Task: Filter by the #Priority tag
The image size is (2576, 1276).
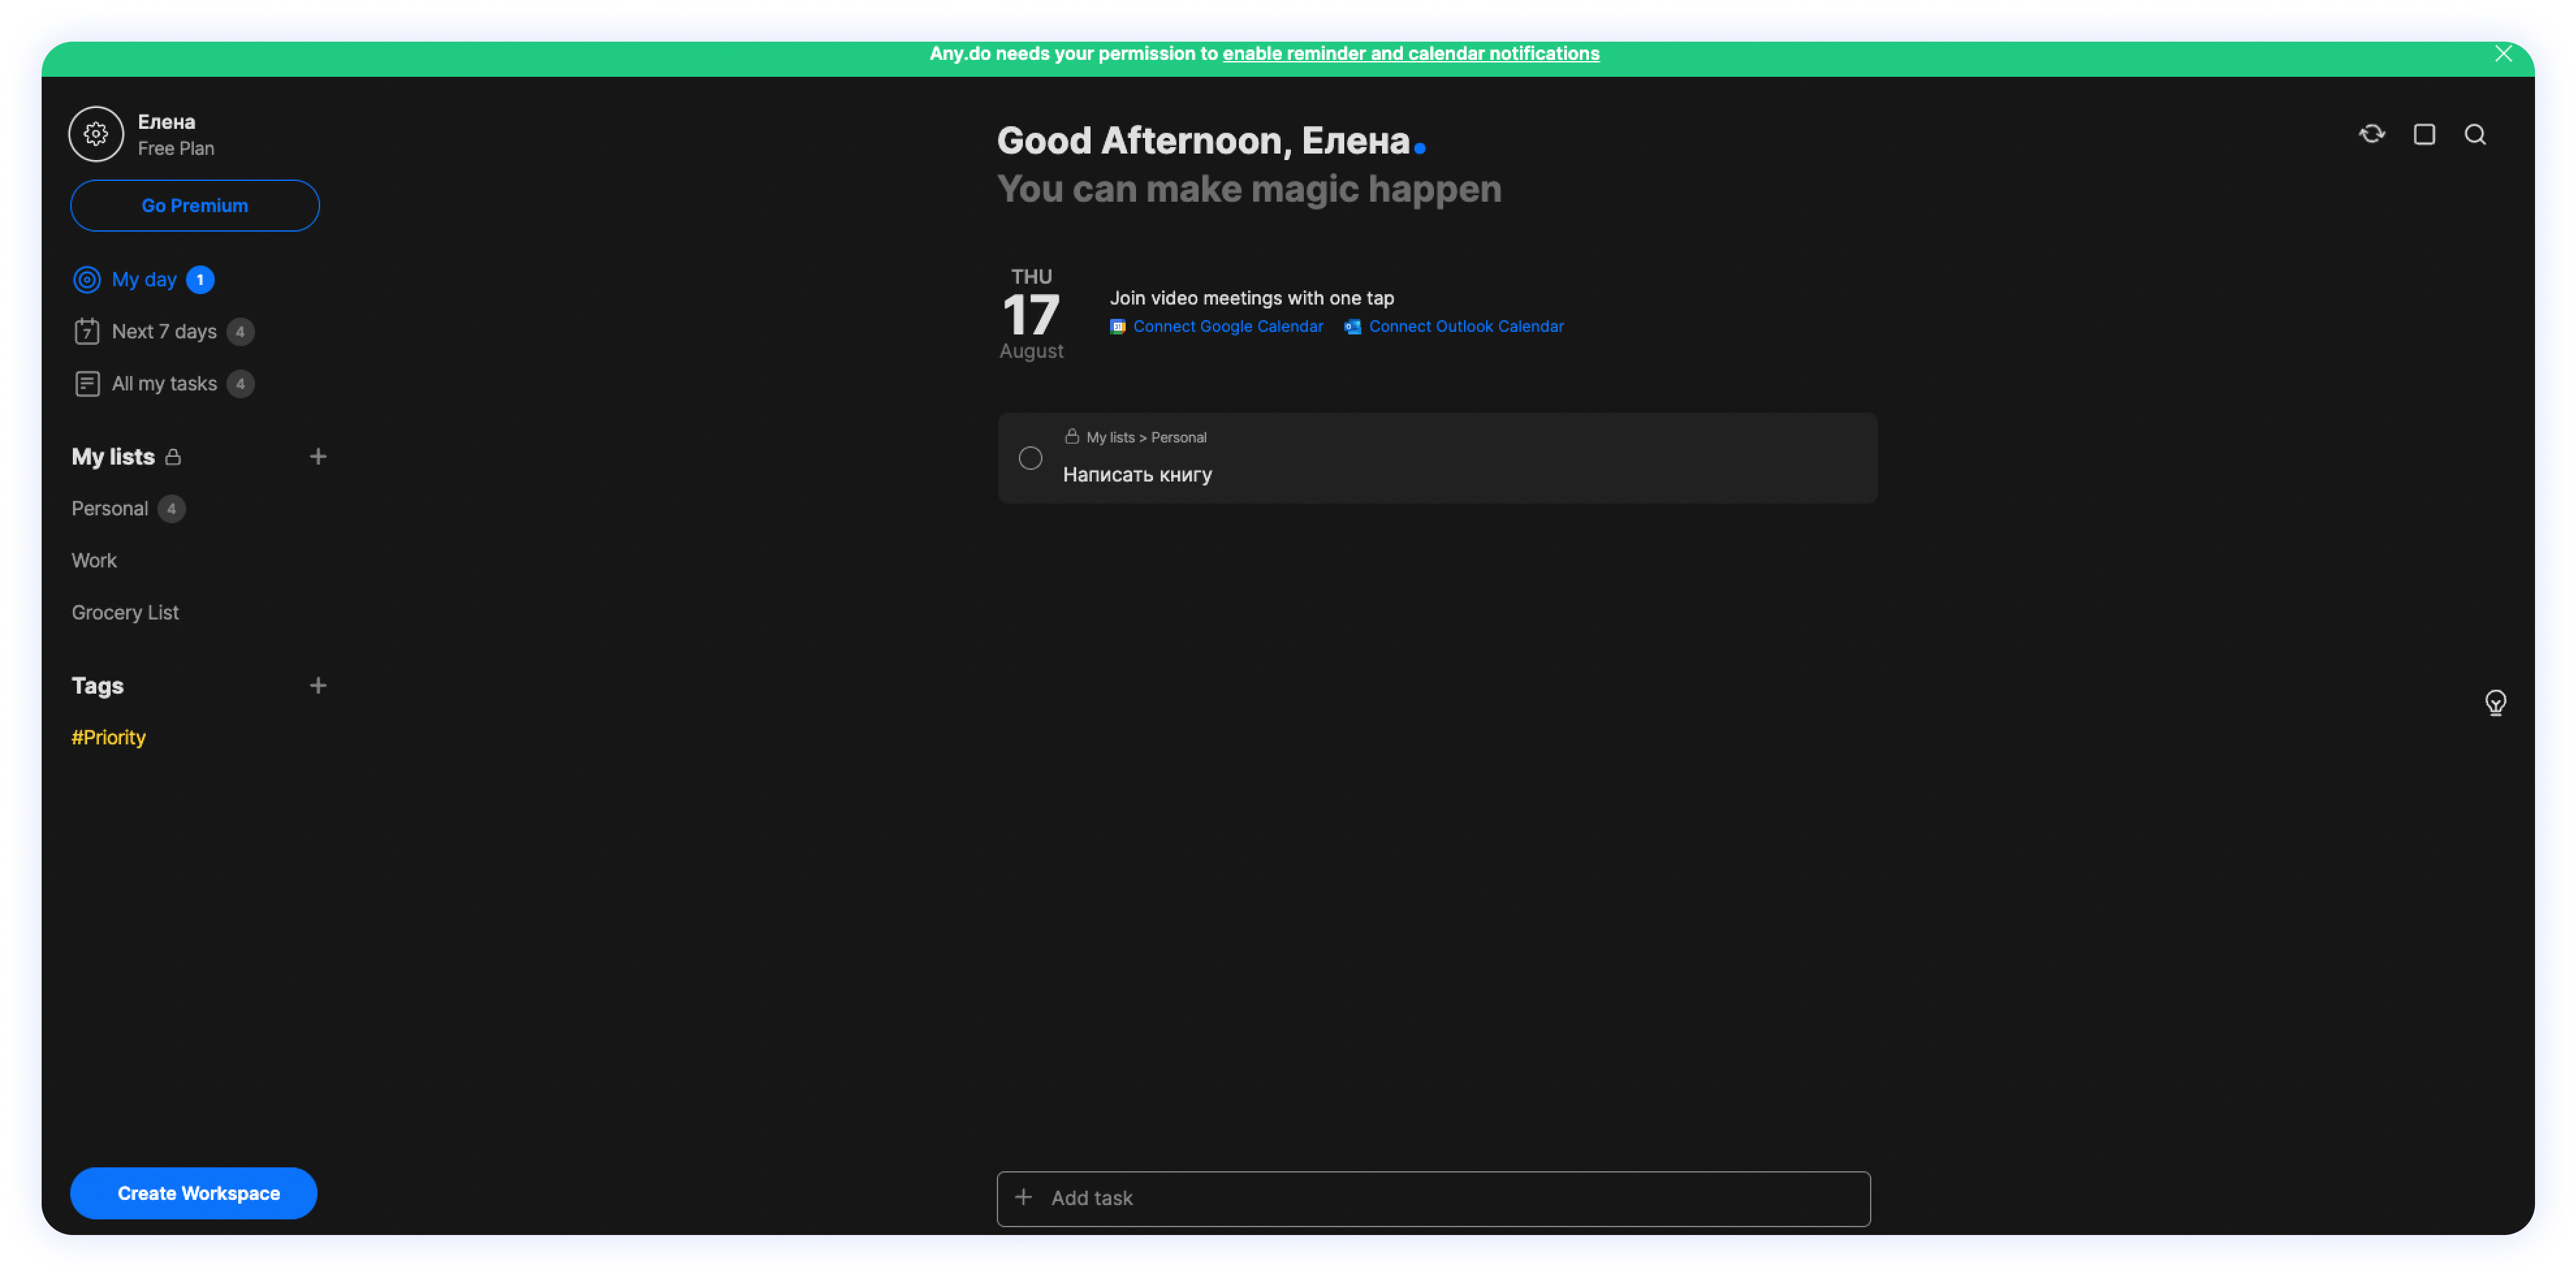Action: (108, 738)
